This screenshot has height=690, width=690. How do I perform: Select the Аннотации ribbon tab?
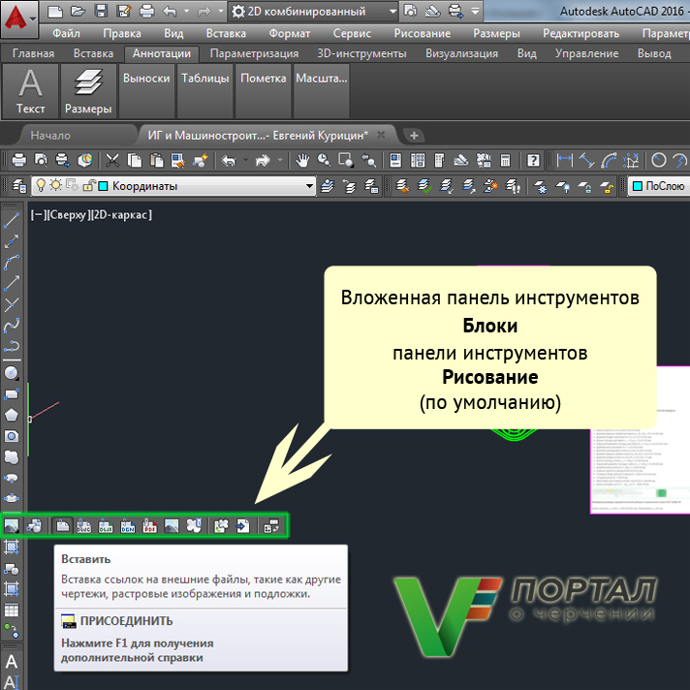[x=162, y=53]
